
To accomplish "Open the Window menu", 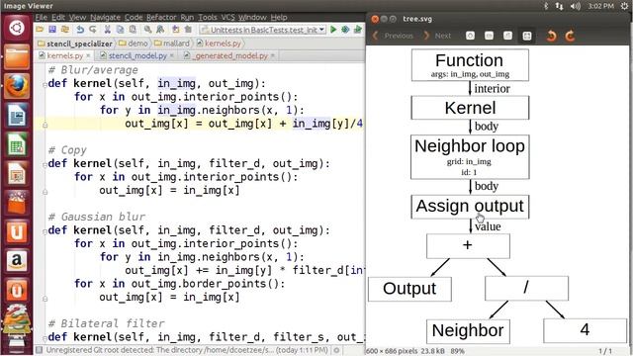I will click(252, 18).
